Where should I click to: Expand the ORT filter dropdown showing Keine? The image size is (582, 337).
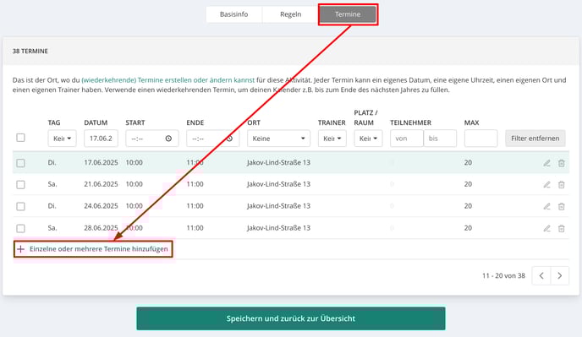pos(278,139)
